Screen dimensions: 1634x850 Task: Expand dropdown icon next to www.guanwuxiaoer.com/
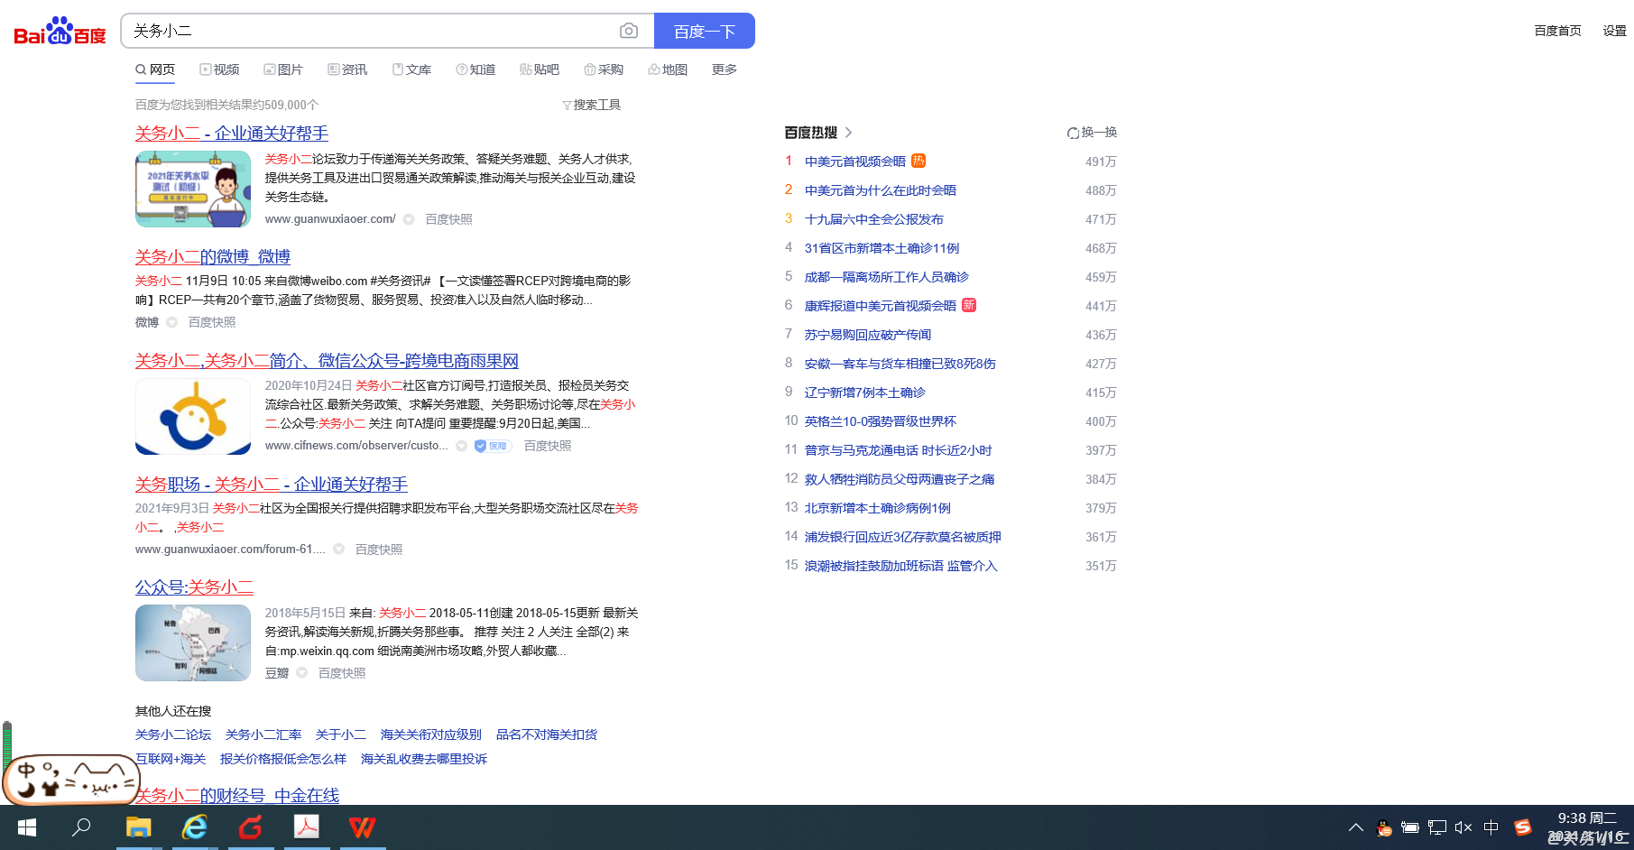(x=409, y=219)
